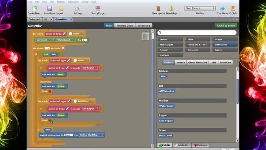Click the Create New toolbar icon
Viewport: 266px width, 150px height.
tap(35, 8)
